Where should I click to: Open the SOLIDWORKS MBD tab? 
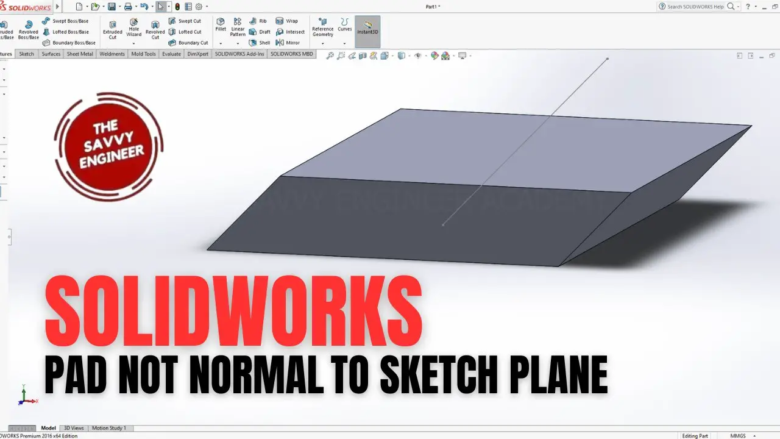tap(292, 54)
